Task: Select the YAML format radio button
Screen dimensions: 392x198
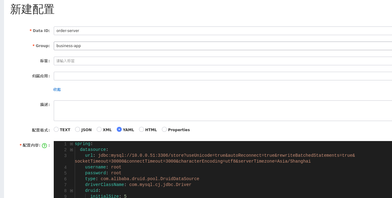Action: coord(119,130)
